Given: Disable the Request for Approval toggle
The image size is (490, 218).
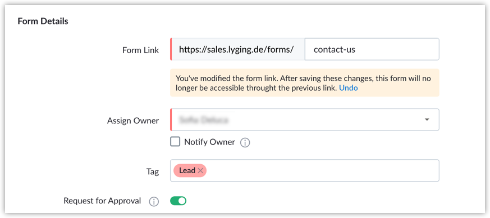Looking at the screenshot, I should pos(178,201).
